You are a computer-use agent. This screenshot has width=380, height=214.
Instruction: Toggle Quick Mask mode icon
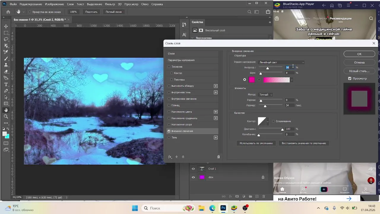click(6, 143)
